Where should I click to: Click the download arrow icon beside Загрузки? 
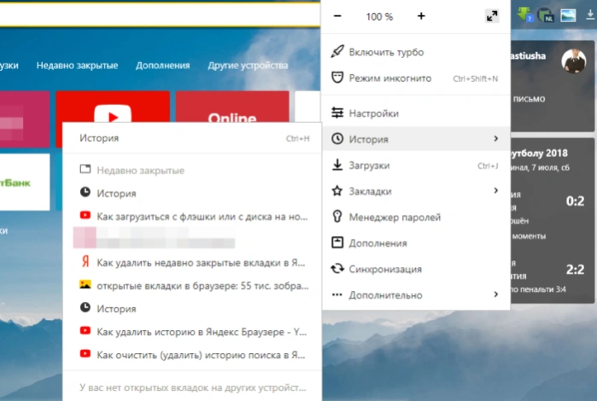337,165
